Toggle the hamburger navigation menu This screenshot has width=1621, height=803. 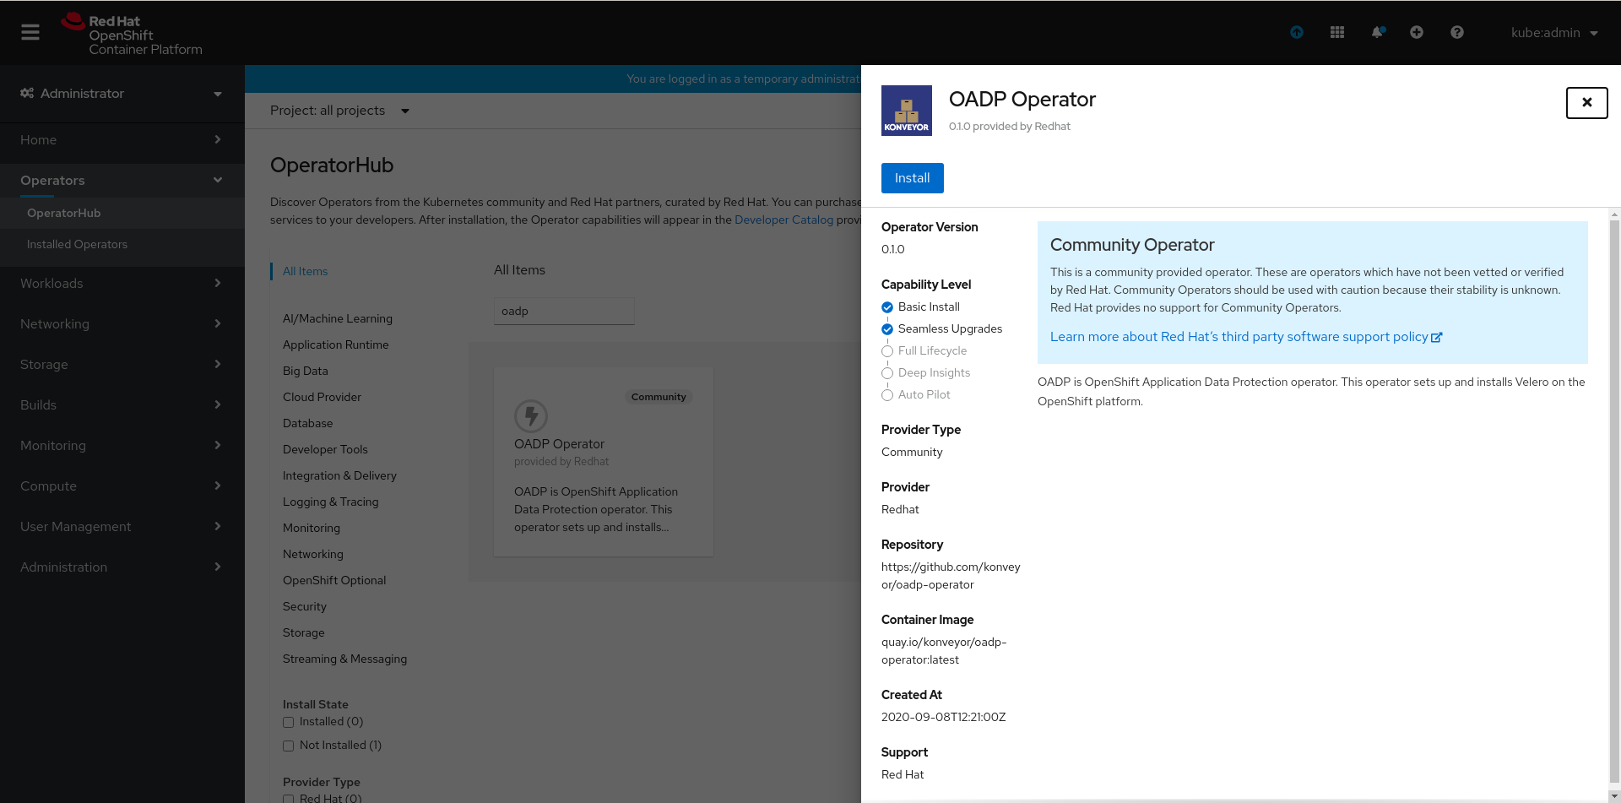coord(30,32)
